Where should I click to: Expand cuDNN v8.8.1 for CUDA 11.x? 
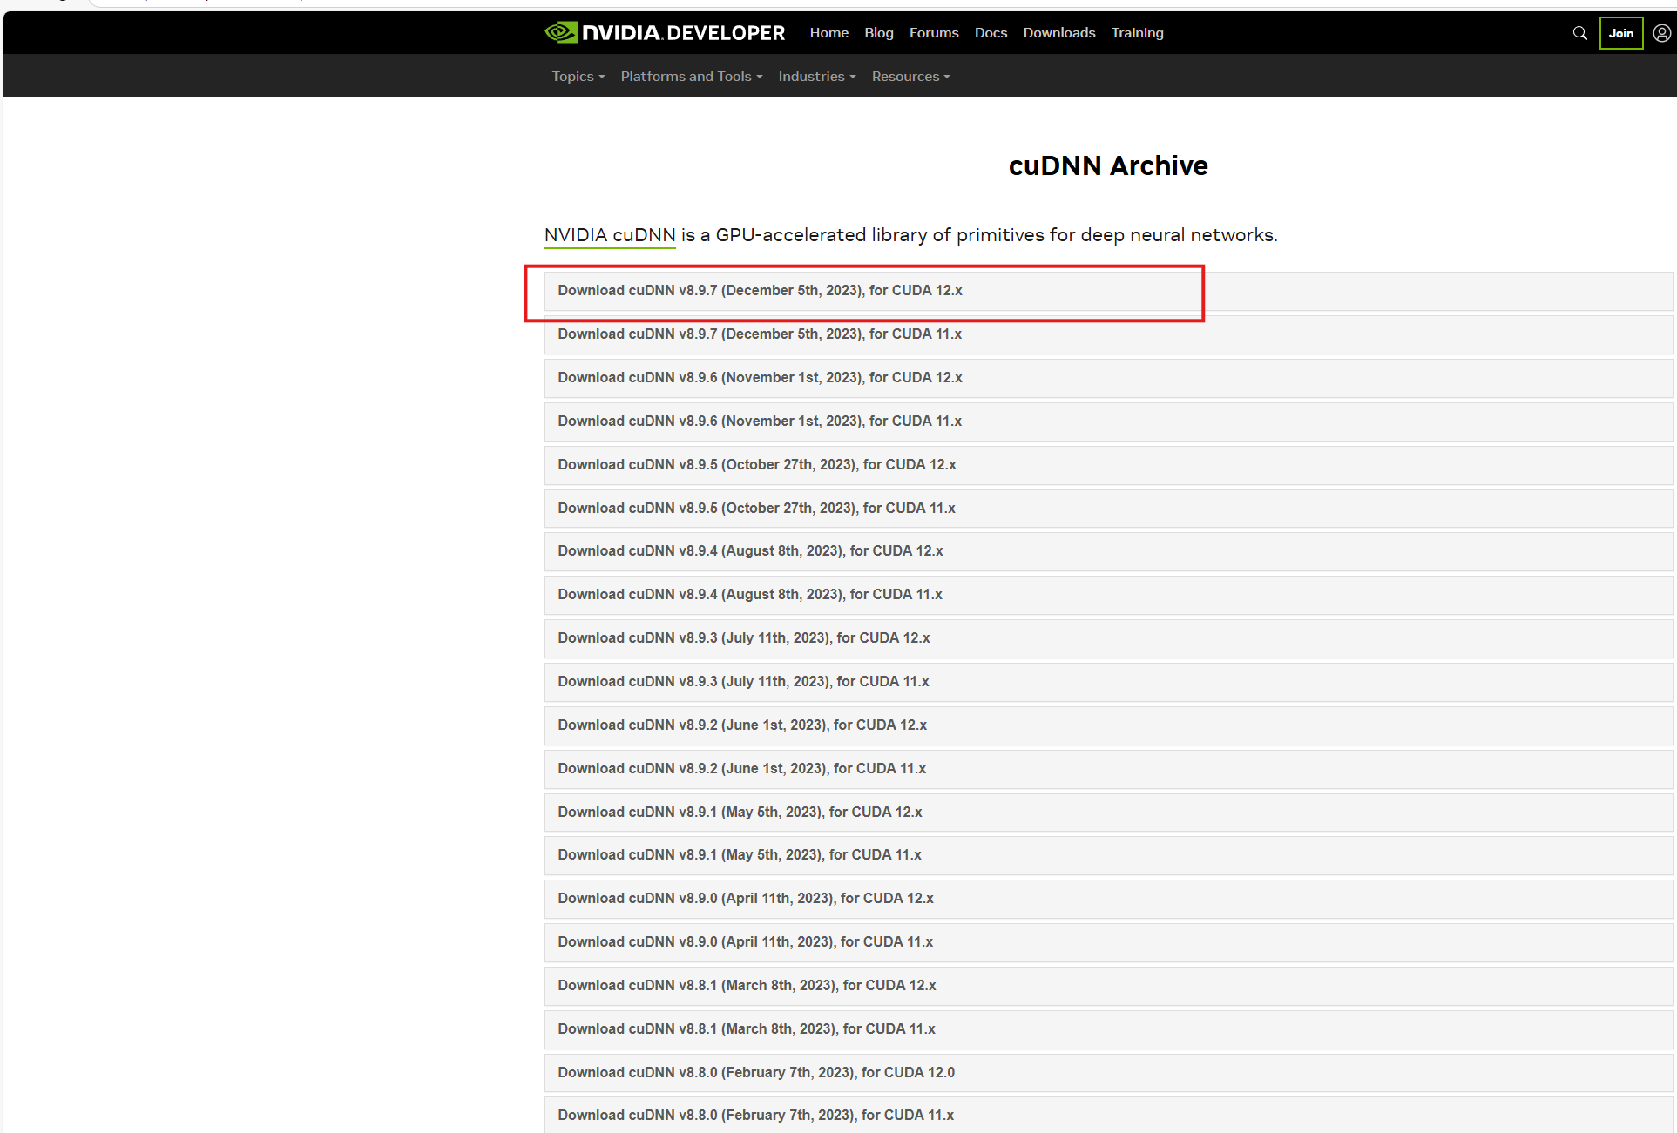pos(1108,1029)
